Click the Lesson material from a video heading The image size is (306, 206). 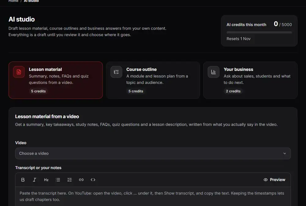[47, 116]
